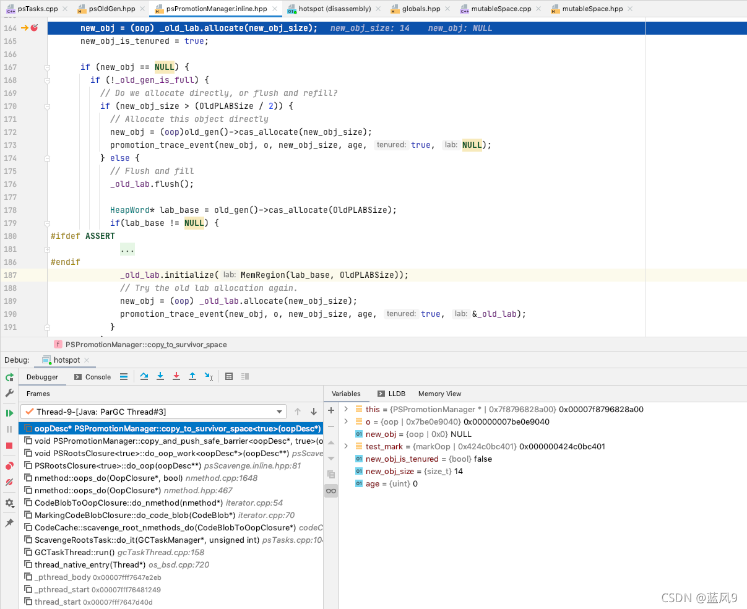Click the Step Into debugger icon
This screenshot has width=747, height=609.
pos(160,376)
